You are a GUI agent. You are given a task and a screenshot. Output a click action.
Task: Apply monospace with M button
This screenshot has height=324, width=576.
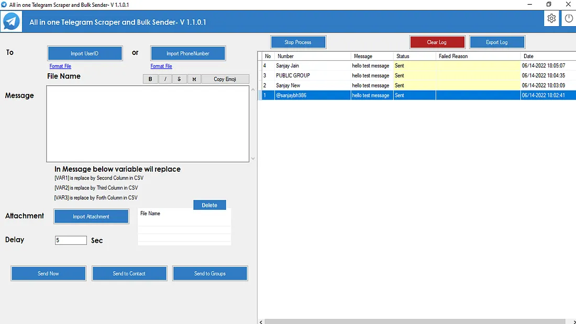tap(194, 79)
